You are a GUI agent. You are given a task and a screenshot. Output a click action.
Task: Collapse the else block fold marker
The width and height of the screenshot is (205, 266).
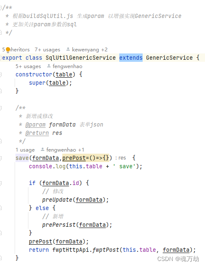[x=1, y=208]
